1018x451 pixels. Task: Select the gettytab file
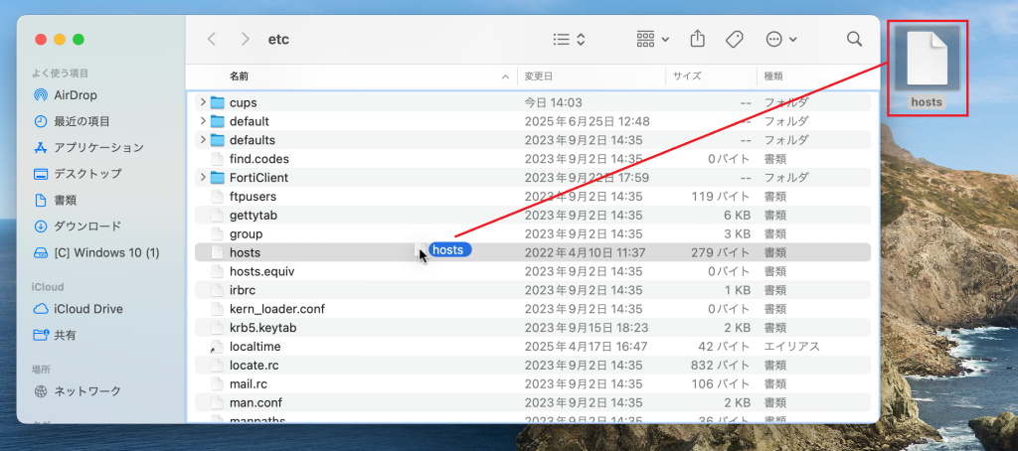(533, 216)
